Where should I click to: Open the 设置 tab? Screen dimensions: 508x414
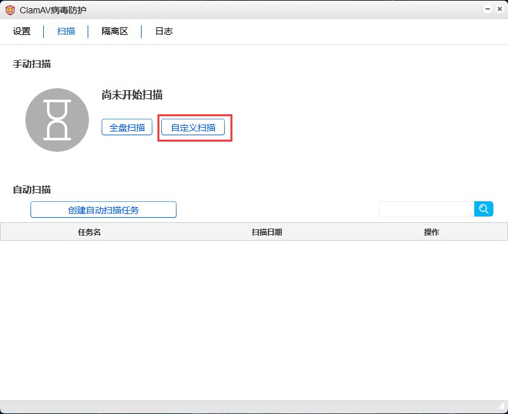[x=22, y=31]
